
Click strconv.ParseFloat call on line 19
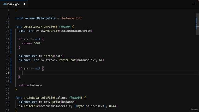pyautogui.click(x=61, y=60)
